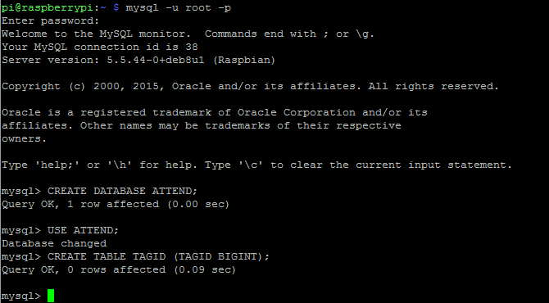
Task: Click the word 'owners.' in the trademark notice
Action: tap(24, 139)
